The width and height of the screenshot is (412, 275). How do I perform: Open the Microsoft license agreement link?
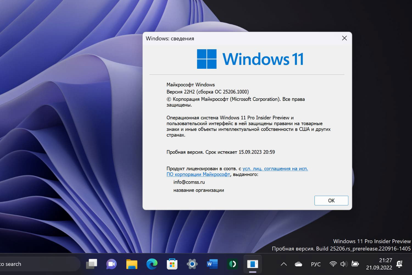click(275, 169)
